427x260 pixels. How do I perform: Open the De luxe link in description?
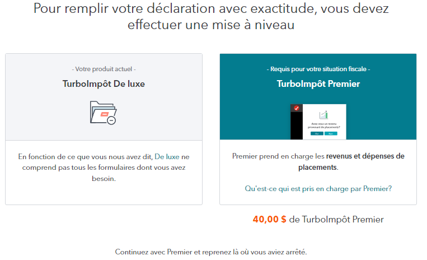pyautogui.click(x=168, y=156)
